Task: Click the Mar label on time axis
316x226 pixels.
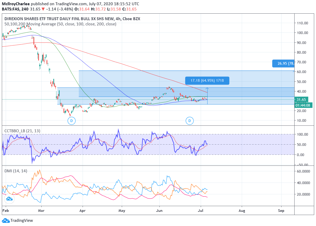Action: click(x=41, y=210)
